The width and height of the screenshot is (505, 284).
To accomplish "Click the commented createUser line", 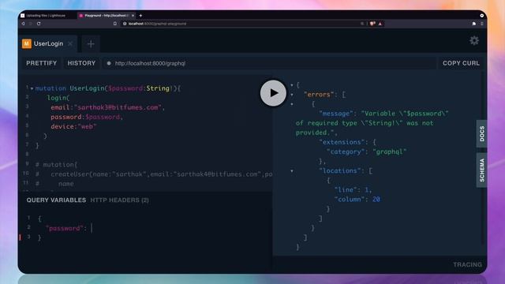I will (154, 174).
